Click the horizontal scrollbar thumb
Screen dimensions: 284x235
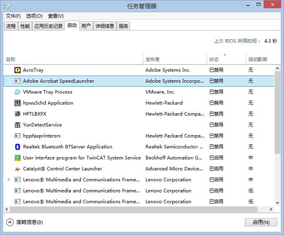click(x=134, y=209)
